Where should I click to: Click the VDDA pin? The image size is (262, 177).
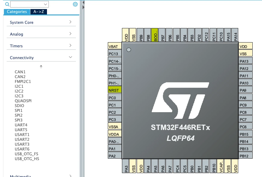(x=115, y=134)
